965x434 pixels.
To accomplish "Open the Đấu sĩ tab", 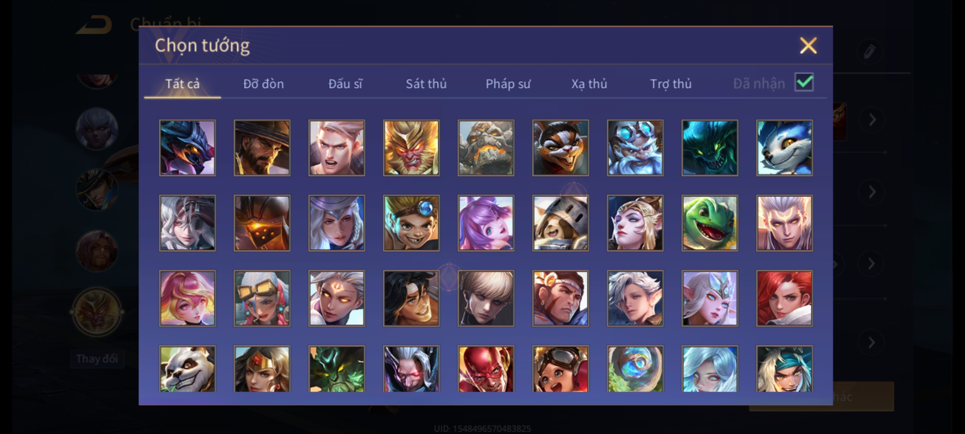I will pyautogui.click(x=345, y=84).
